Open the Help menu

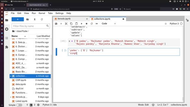click(69, 13)
